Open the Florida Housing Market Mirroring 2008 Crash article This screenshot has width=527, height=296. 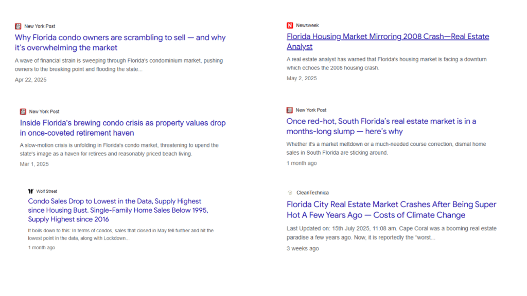pyautogui.click(x=388, y=41)
